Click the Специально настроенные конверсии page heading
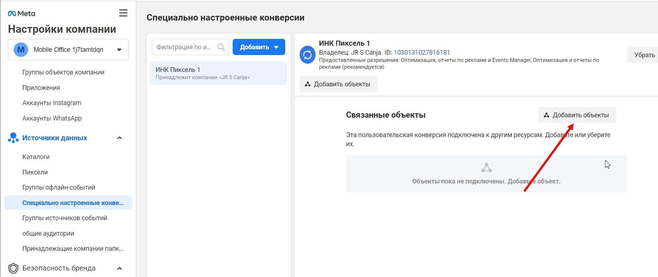The width and height of the screenshot is (658, 277). [x=225, y=18]
